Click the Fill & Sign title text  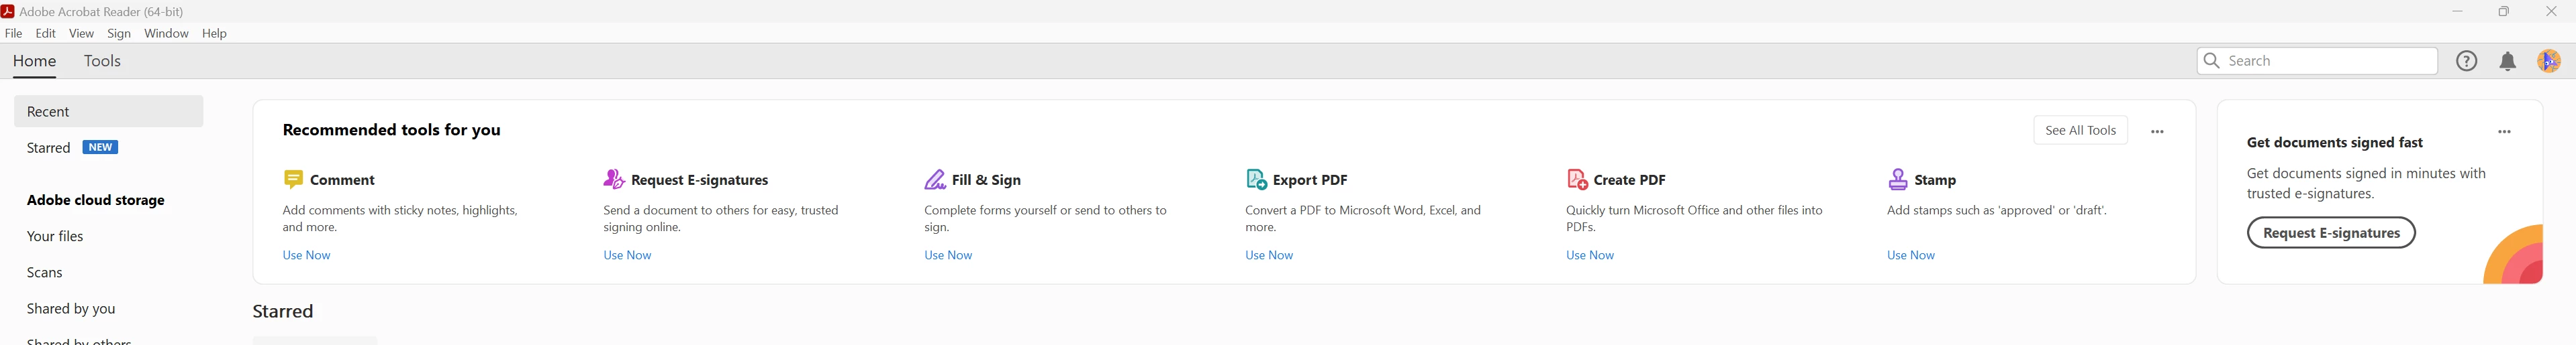tap(986, 180)
